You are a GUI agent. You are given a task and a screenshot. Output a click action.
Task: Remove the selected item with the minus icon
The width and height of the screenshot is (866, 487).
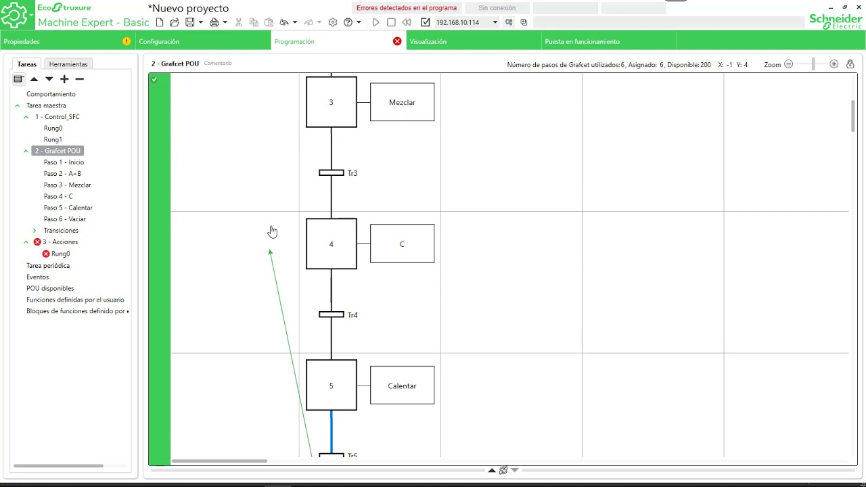click(79, 79)
